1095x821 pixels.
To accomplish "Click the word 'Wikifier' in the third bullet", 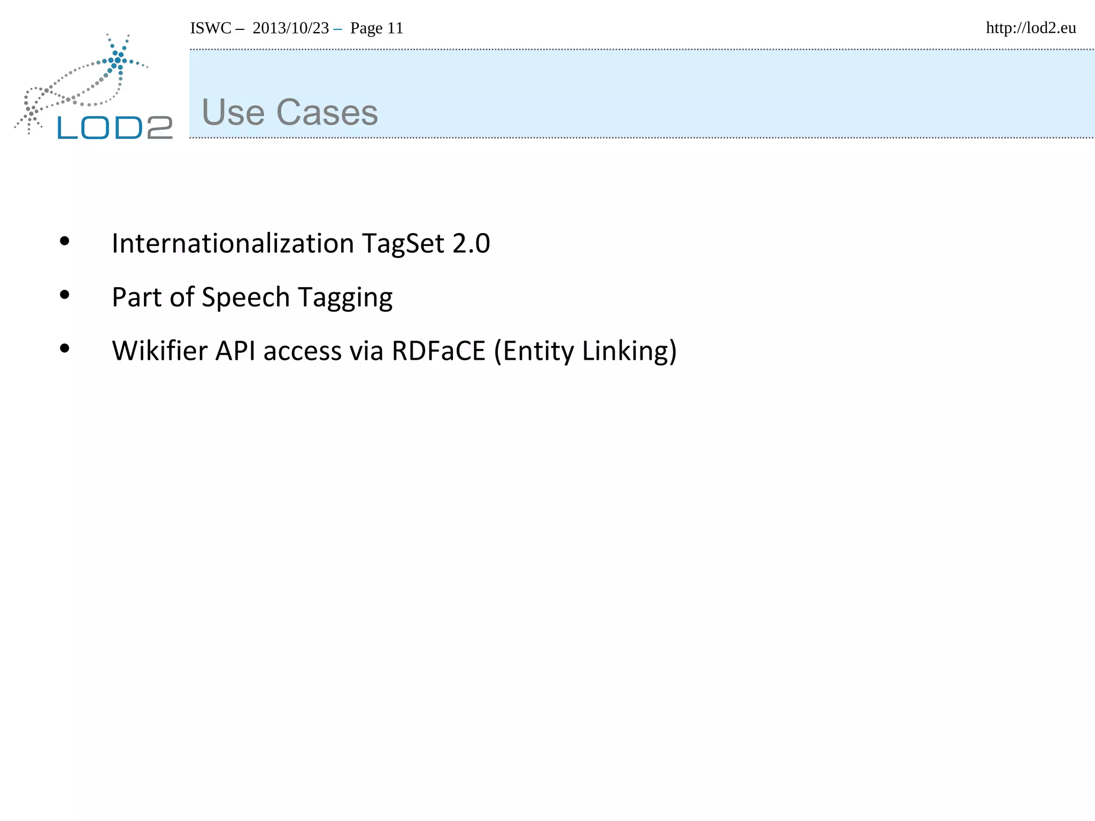I will (159, 351).
